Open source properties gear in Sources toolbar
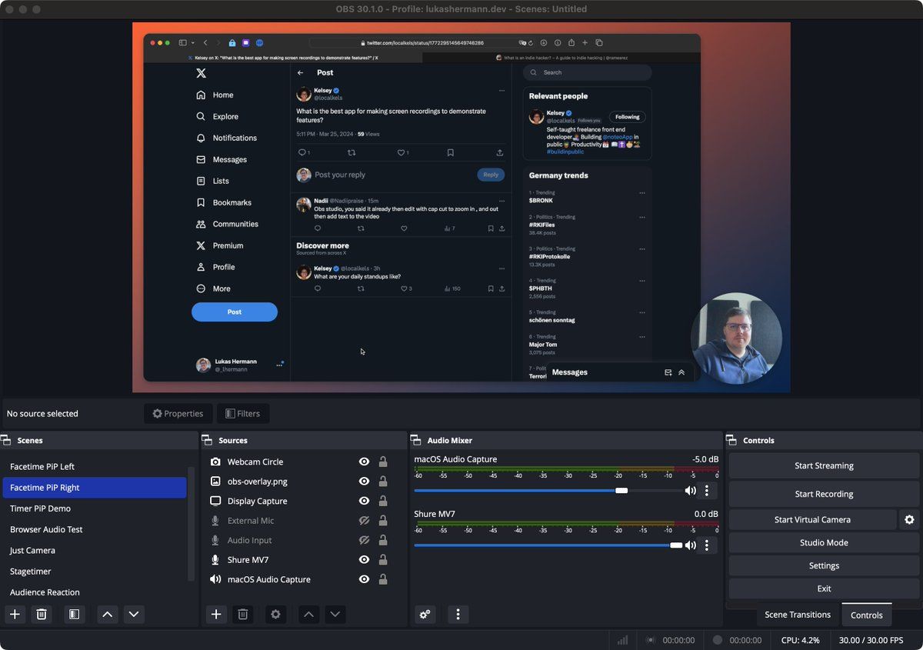The width and height of the screenshot is (923, 650). coord(275,614)
